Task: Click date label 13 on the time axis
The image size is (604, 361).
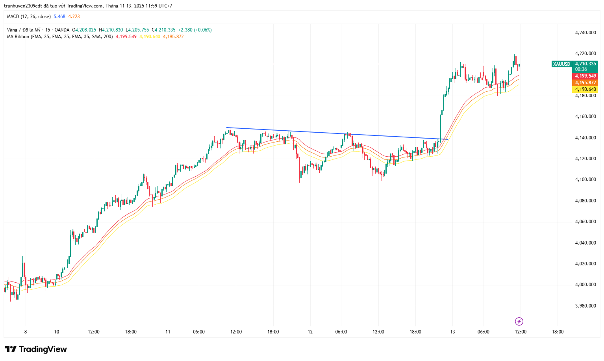Action: pyautogui.click(x=452, y=332)
